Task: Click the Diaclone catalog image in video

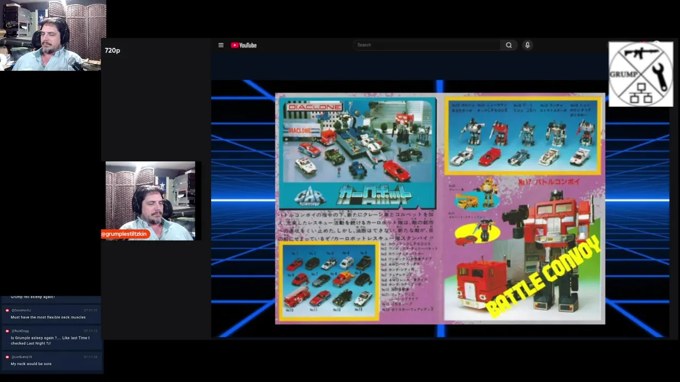Action: pos(440,209)
